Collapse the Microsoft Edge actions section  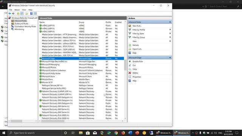click(x=170, y=57)
